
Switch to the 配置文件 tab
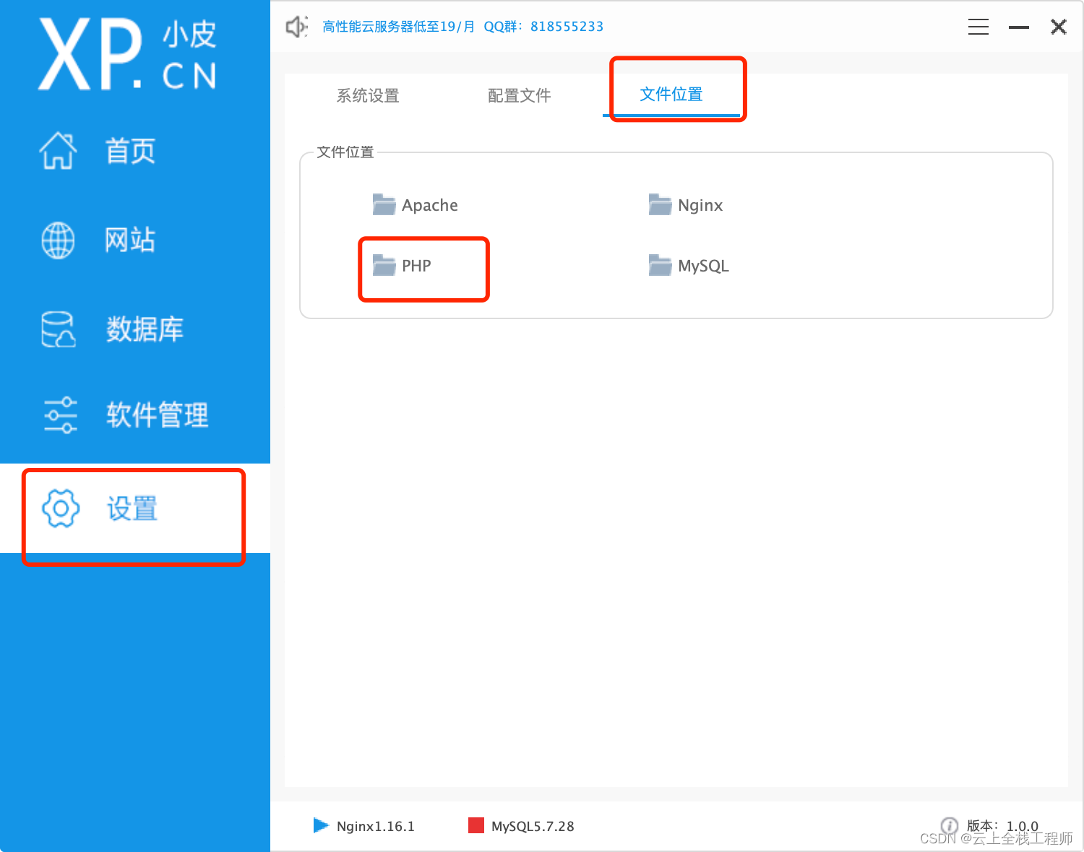click(x=520, y=95)
